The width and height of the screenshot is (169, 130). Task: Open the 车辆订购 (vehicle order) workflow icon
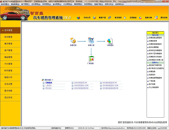(73, 41)
